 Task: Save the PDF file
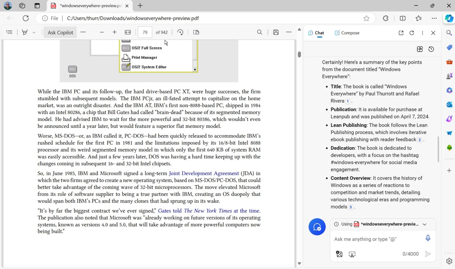[276, 32]
